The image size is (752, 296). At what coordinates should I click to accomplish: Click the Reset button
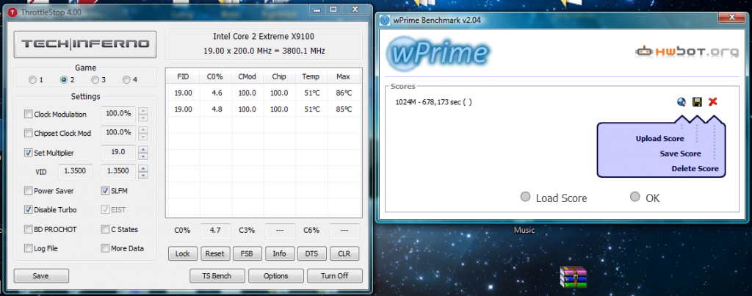coord(214,254)
